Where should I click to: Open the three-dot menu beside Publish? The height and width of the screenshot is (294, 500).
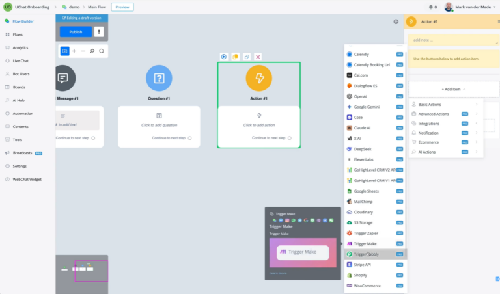(x=99, y=32)
